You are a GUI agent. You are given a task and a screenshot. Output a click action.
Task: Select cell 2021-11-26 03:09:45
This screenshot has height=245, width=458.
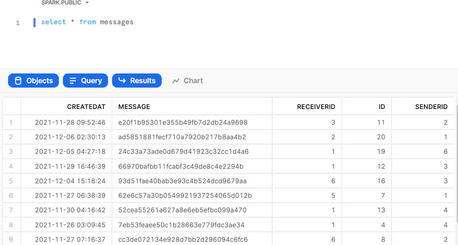(66, 225)
